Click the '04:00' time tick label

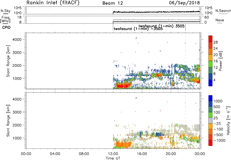(x=55, y=154)
